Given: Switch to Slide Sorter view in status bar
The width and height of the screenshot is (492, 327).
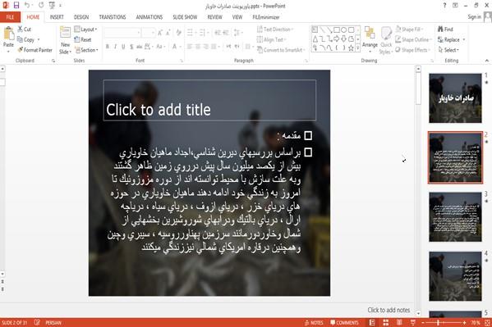Looking at the screenshot, I should [385, 322].
